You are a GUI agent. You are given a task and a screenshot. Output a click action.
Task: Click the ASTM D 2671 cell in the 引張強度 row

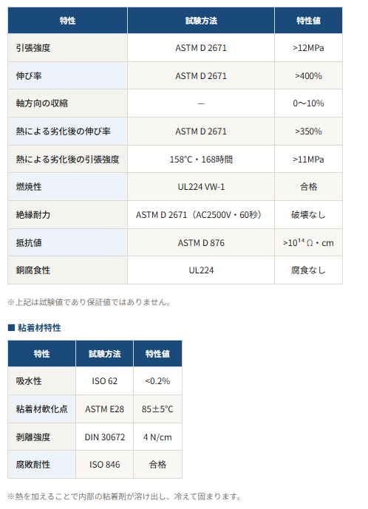click(x=201, y=48)
